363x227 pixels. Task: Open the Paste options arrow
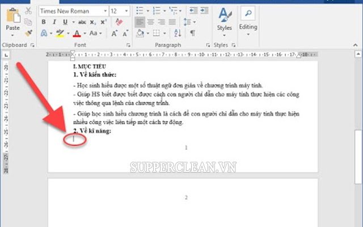(12, 35)
